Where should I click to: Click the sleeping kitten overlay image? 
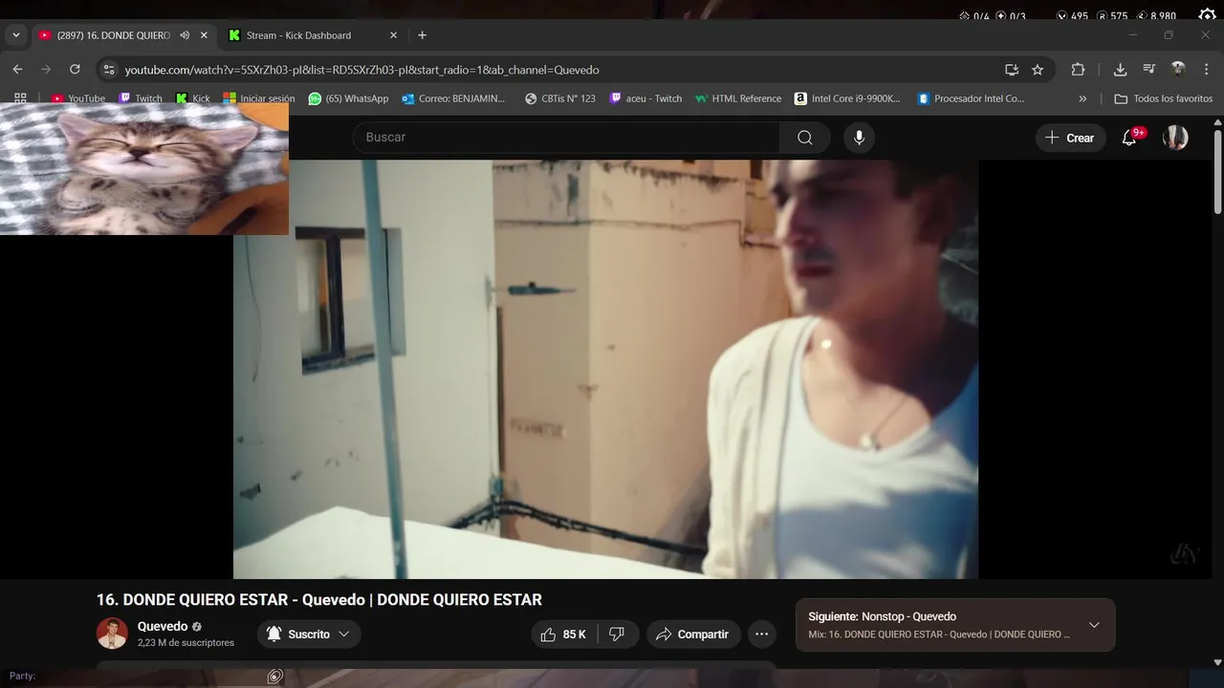tap(144, 168)
